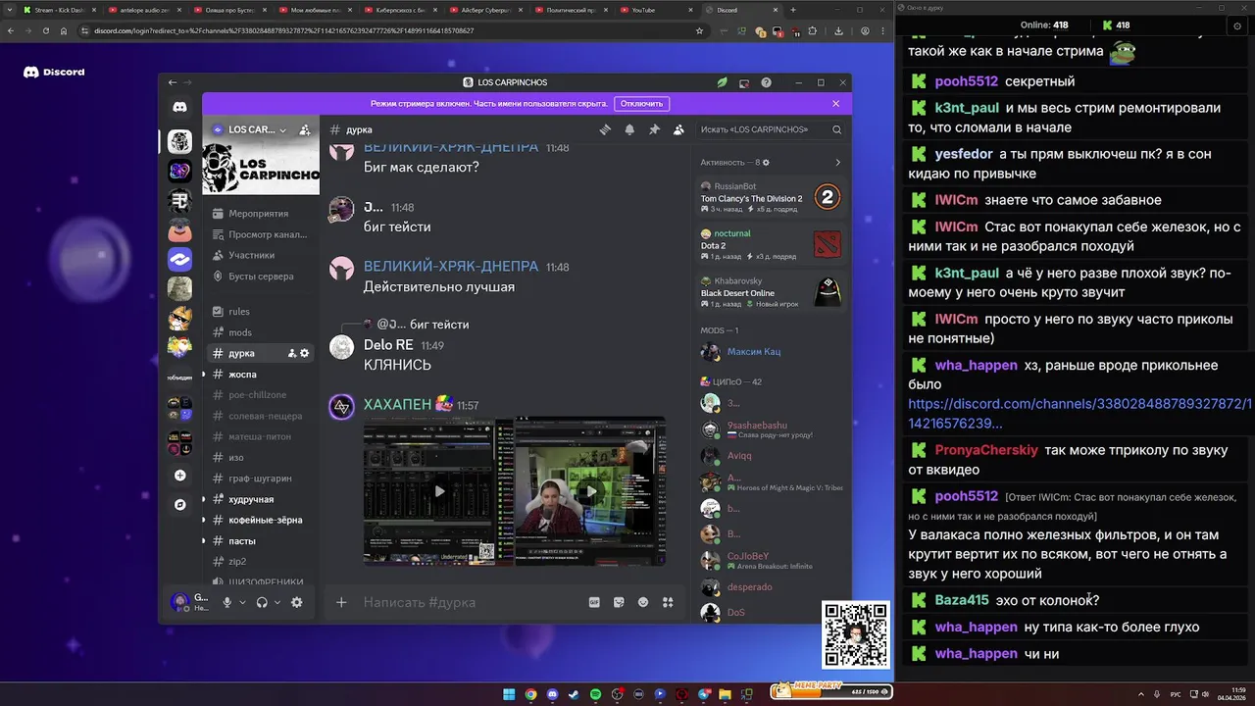Select the жоспа channel
1255x706 pixels.
[x=260, y=375]
